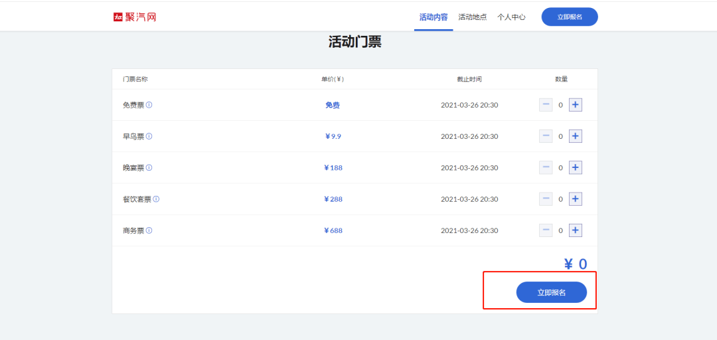Open the 活动地点 tab
The height and width of the screenshot is (340, 717).
473,17
